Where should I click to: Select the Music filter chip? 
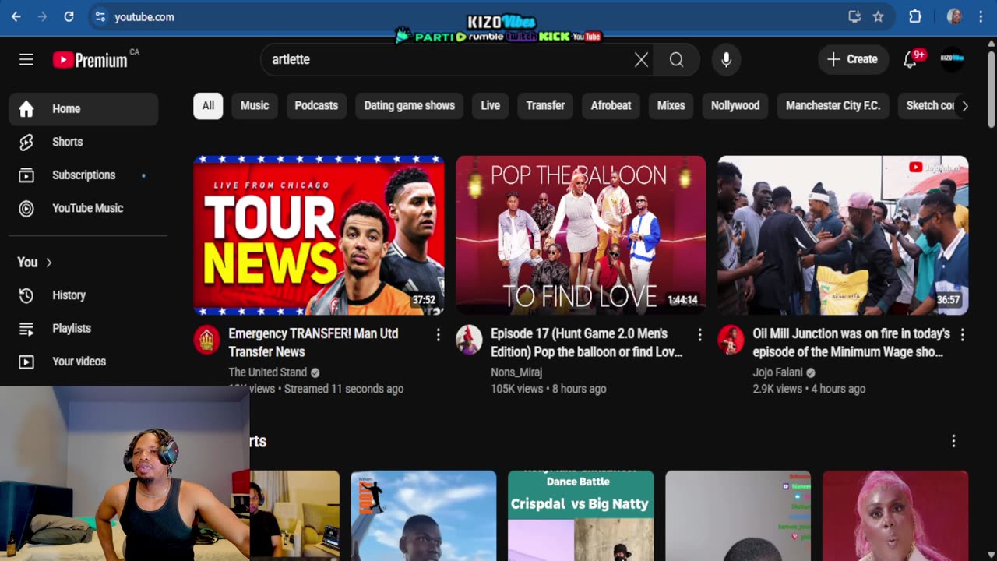[x=255, y=106]
